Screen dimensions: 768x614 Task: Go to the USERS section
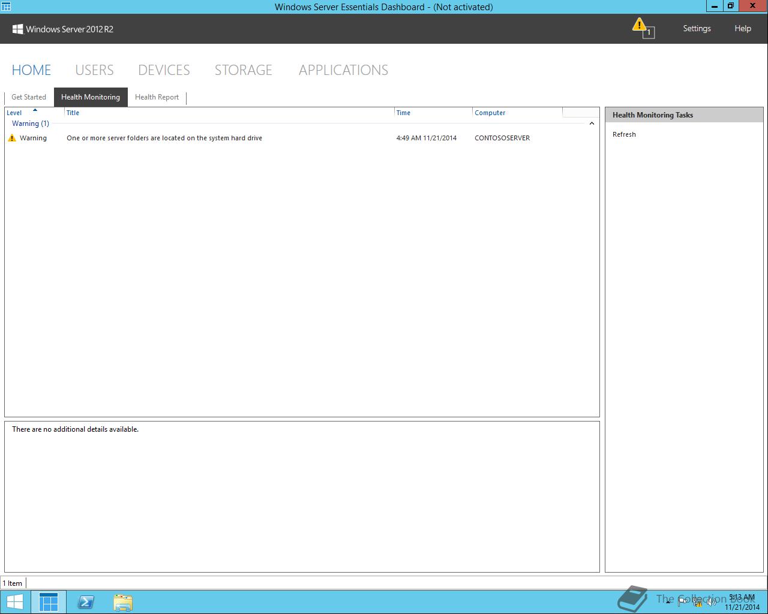tap(94, 70)
